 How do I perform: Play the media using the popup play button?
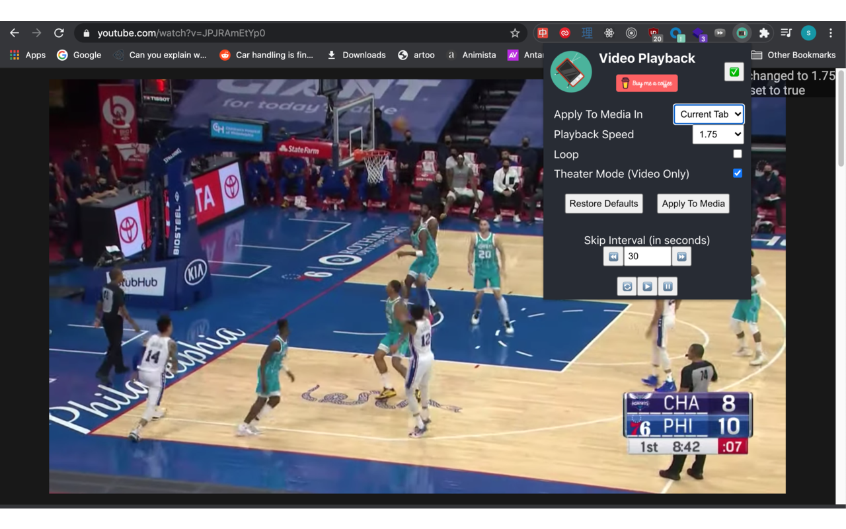pos(647,286)
